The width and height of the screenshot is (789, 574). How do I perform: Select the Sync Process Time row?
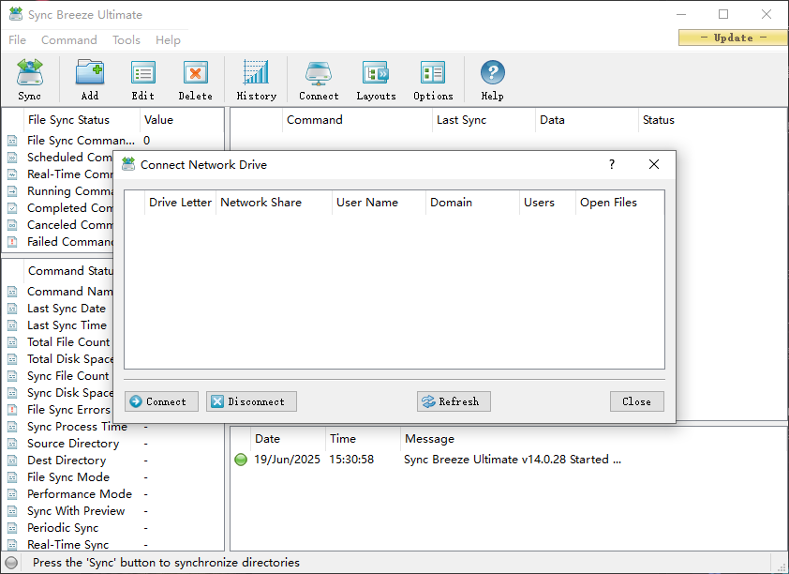(113, 427)
